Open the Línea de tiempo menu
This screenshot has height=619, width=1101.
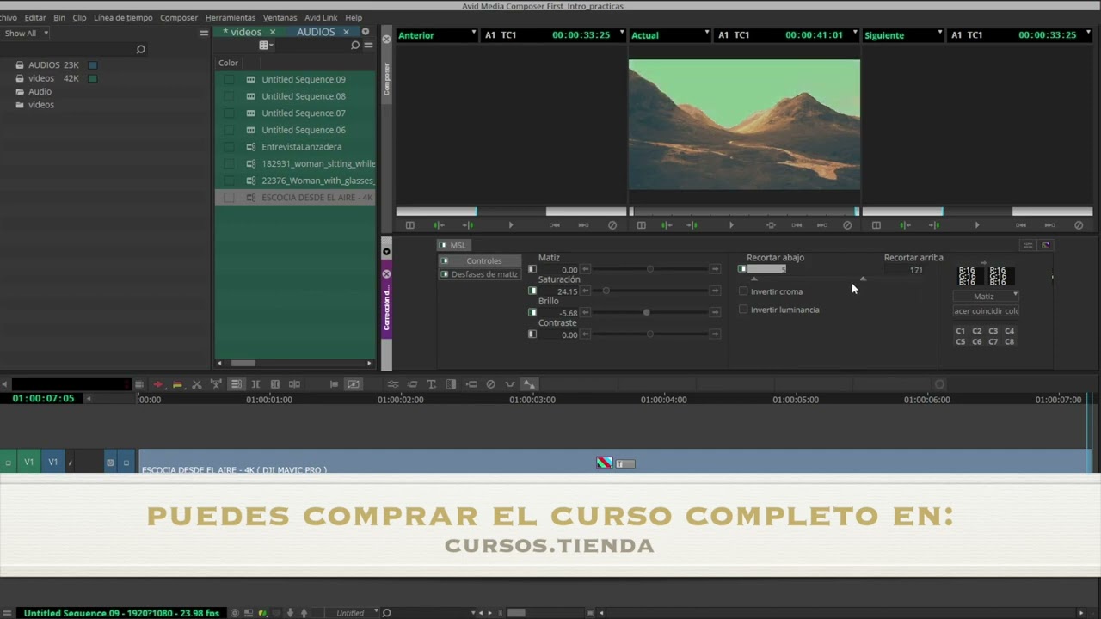123,17
